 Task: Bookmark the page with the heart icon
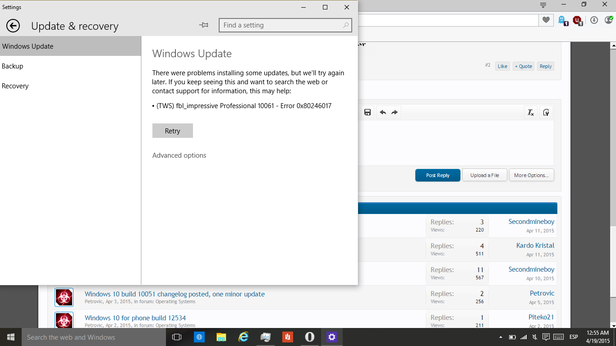546,20
